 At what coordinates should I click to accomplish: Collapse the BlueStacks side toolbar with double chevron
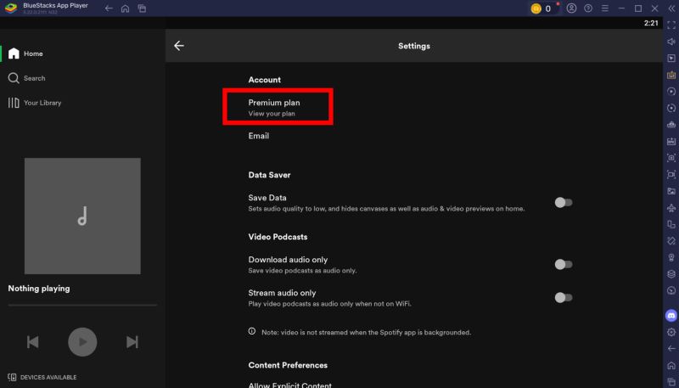(671, 8)
